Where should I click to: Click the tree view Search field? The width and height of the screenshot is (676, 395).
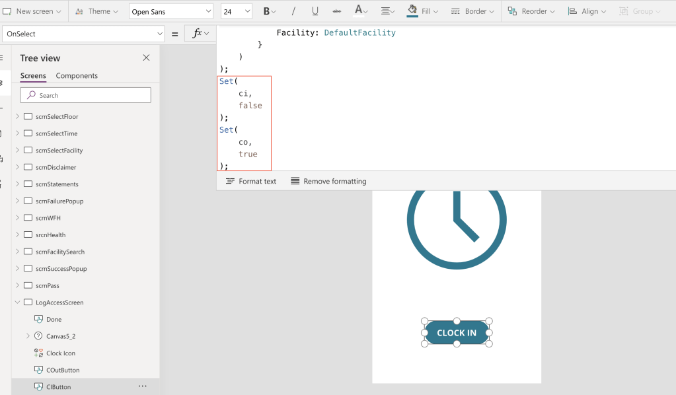86,95
